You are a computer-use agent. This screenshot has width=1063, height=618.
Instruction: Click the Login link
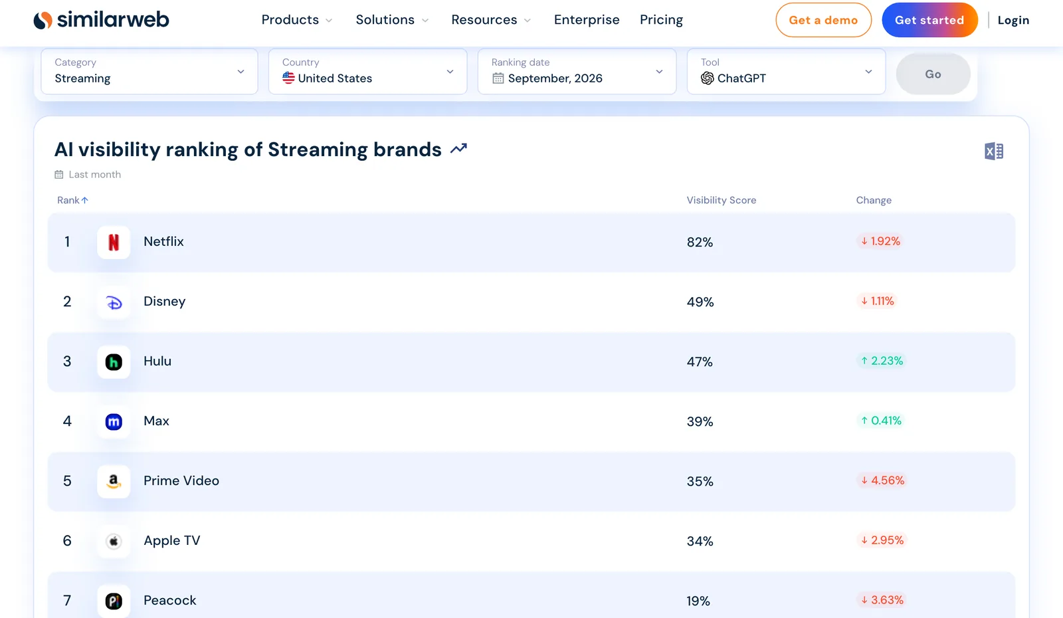[1013, 20]
